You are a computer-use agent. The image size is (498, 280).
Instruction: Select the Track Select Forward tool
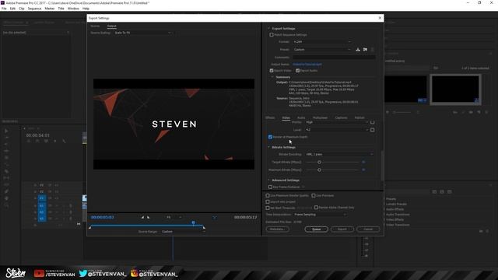[x=6, y=138]
